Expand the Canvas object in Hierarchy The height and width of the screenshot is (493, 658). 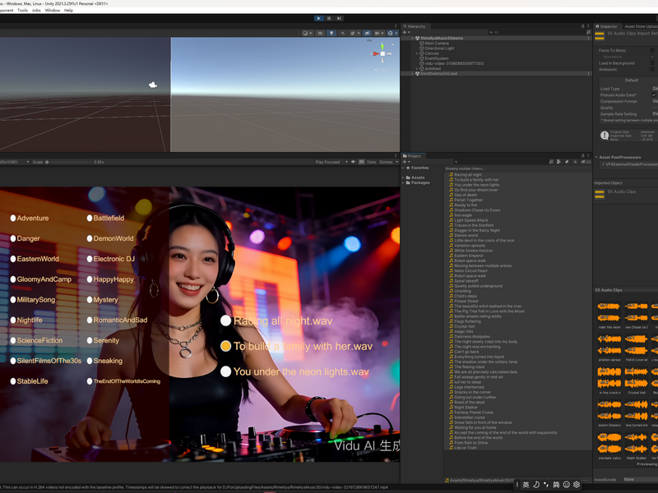(x=417, y=53)
